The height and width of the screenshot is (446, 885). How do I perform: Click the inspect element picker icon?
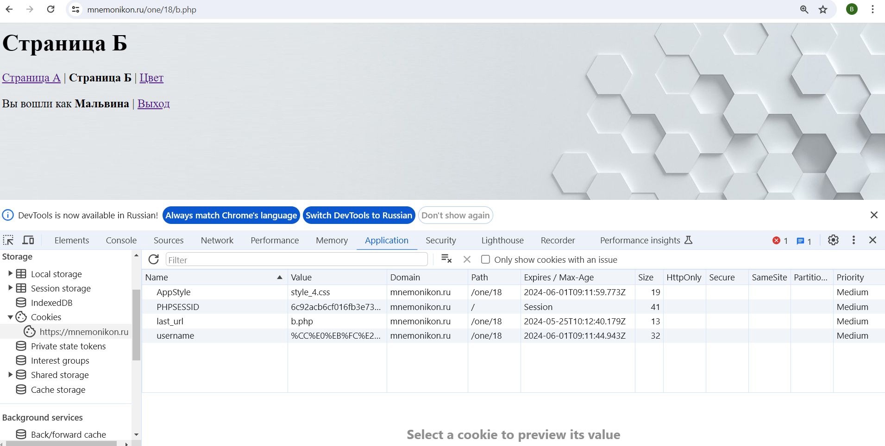(x=8, y=240)
